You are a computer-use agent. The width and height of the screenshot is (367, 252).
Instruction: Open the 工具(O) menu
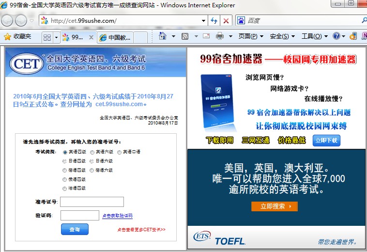[x=315, y=36]
